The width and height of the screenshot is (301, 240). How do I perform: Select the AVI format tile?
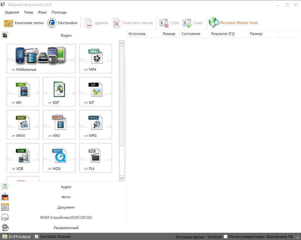(23, 92)
